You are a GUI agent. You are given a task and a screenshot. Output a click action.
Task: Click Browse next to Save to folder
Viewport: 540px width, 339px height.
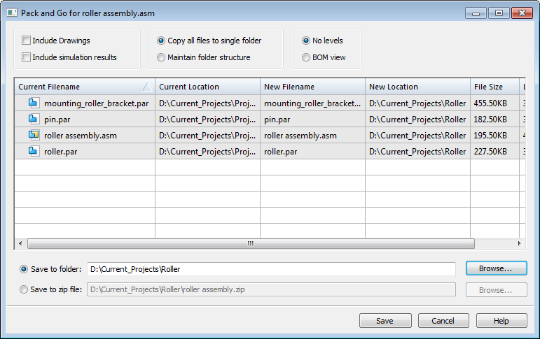496,268
